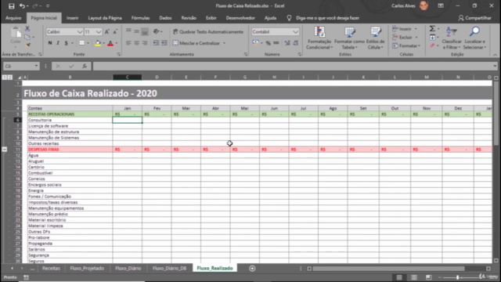This screenshot has height=282, width=501.
Task: Toggle italic (I) formatting
Action: pos(58,43)
